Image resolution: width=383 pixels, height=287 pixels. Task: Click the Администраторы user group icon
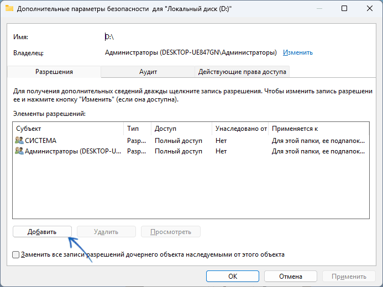click(19, 151)
